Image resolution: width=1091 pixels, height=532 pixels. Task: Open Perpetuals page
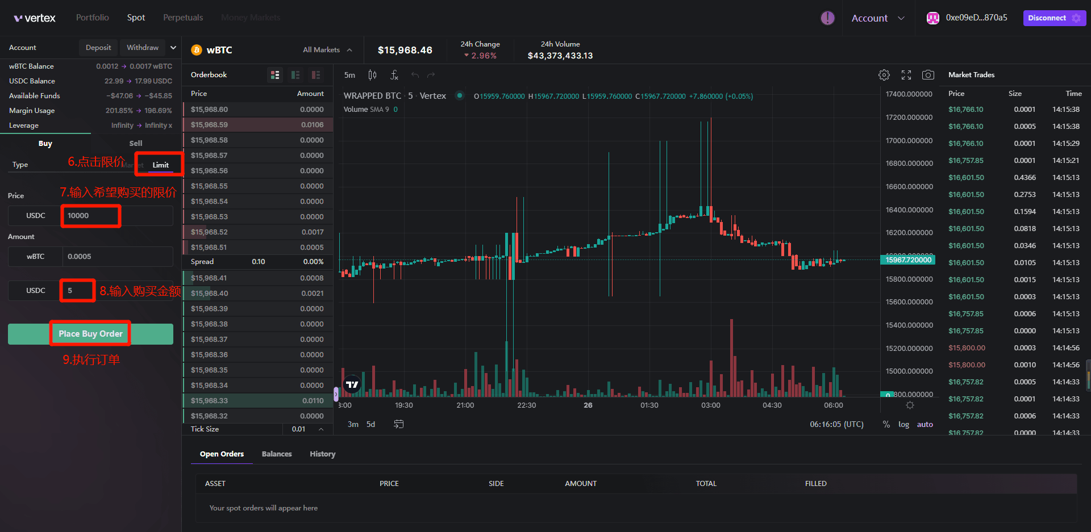183,18
